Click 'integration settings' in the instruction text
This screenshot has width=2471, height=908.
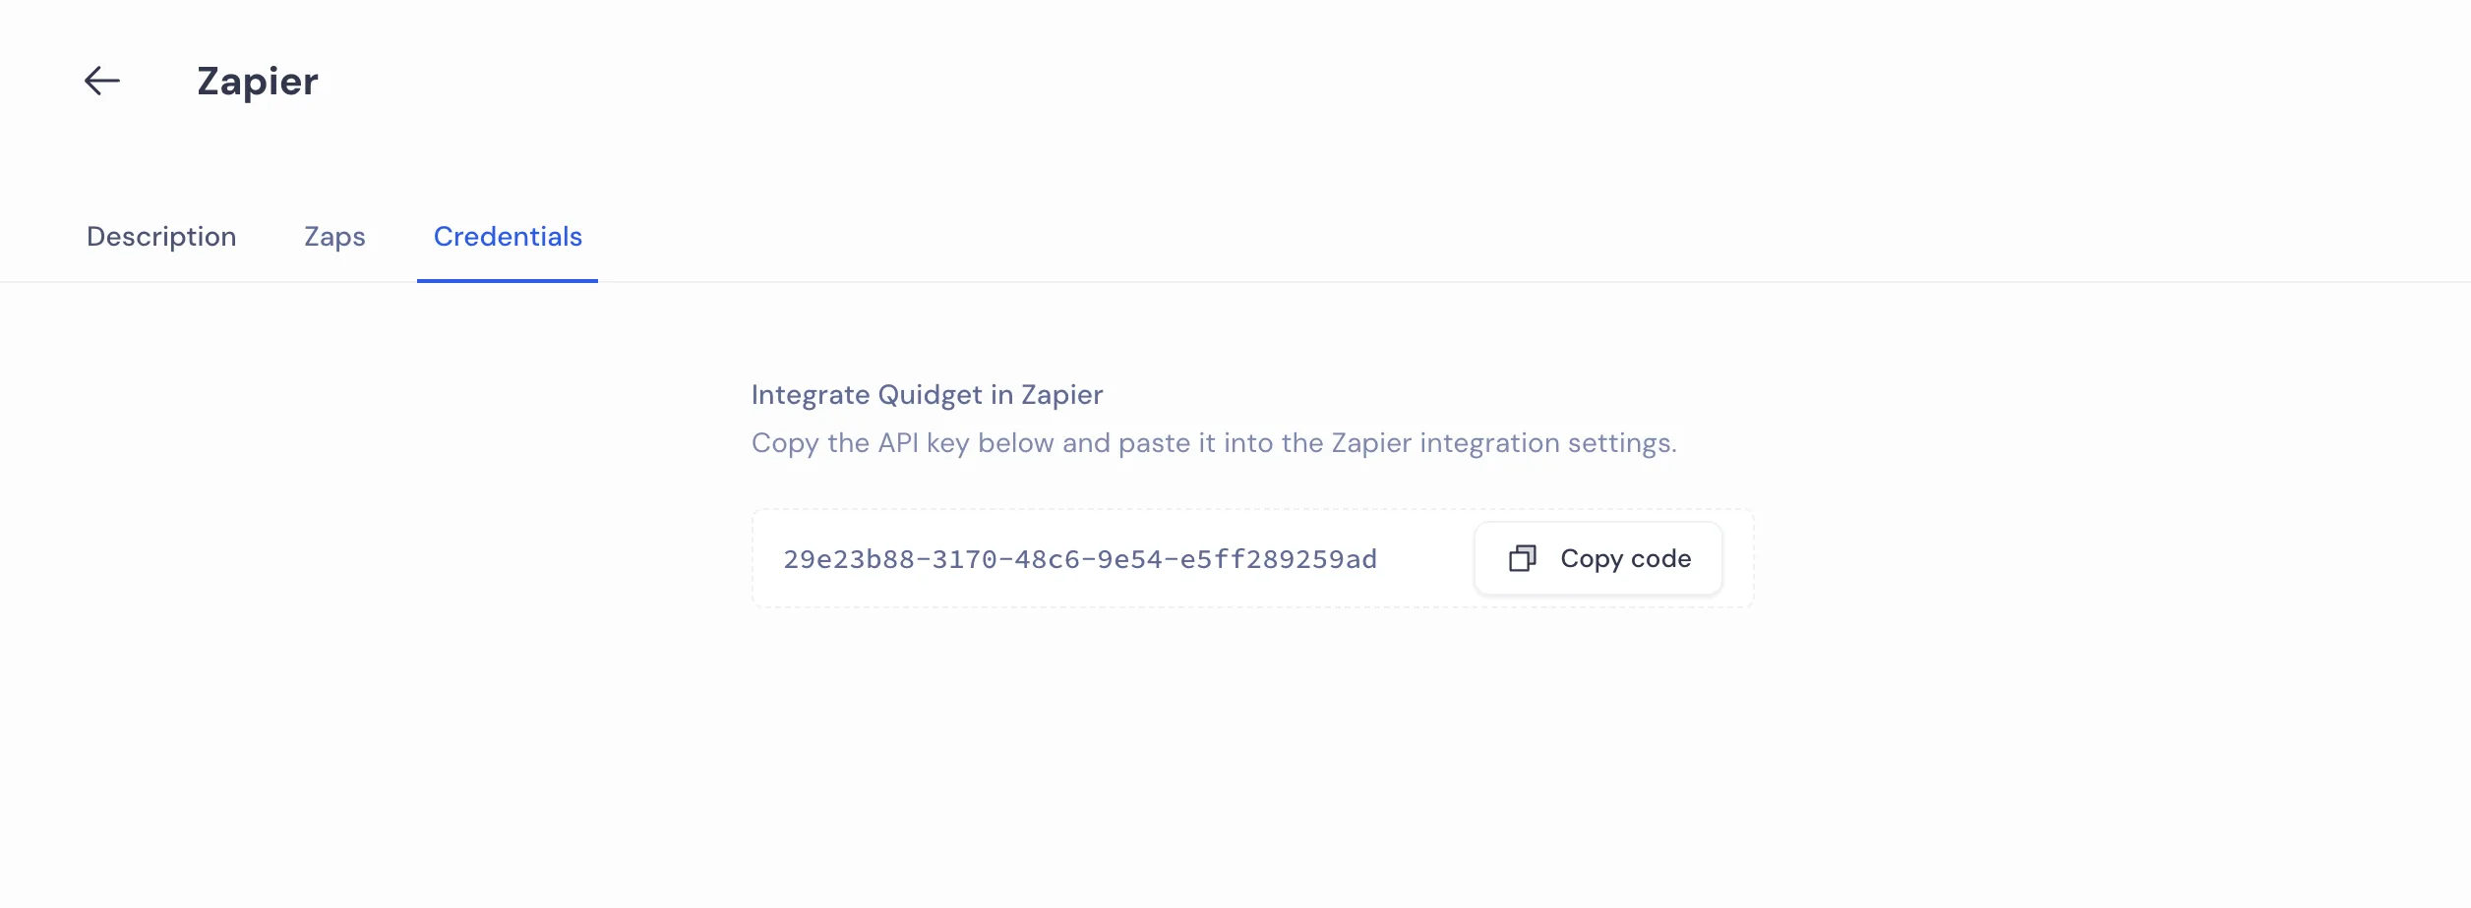(x=1547, y=443)
